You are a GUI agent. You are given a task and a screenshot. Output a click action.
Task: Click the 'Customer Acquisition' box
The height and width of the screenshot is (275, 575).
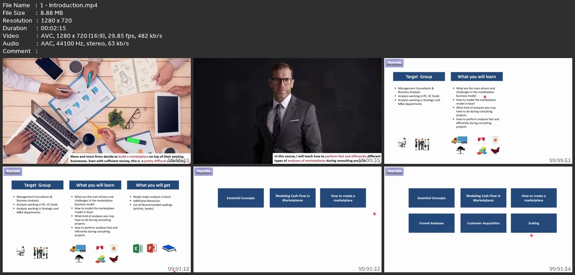(x=483, y=223)
